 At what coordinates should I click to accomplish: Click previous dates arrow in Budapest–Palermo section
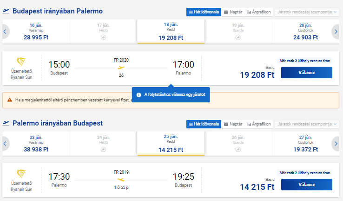5,31
